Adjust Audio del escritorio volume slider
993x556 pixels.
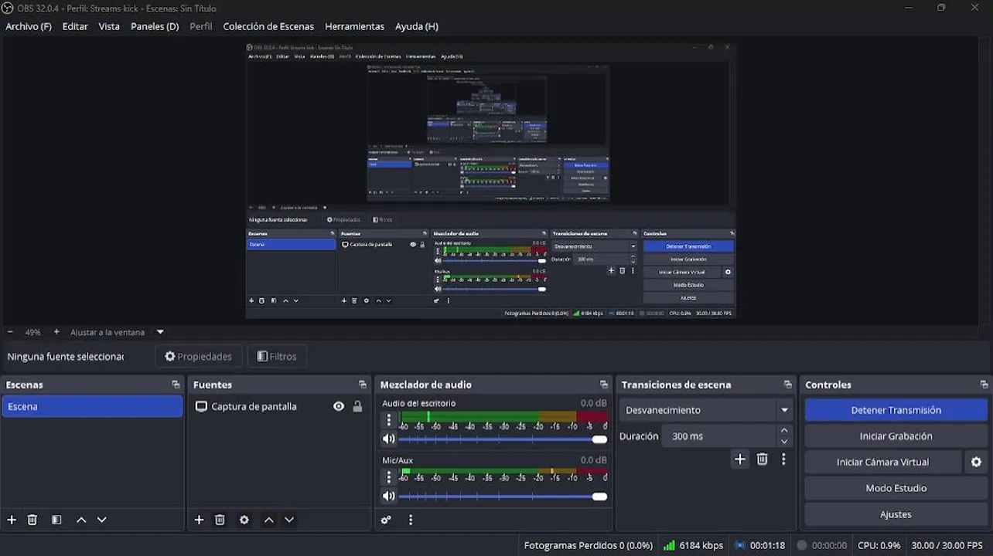(x=503, y=439)
